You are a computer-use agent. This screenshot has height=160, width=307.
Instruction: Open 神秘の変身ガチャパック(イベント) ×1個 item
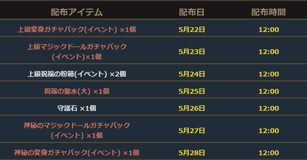click(77, 153)
